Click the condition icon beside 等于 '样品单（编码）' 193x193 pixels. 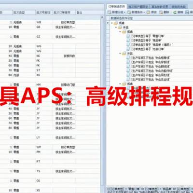pyautogui.click(x=128, y=45)
